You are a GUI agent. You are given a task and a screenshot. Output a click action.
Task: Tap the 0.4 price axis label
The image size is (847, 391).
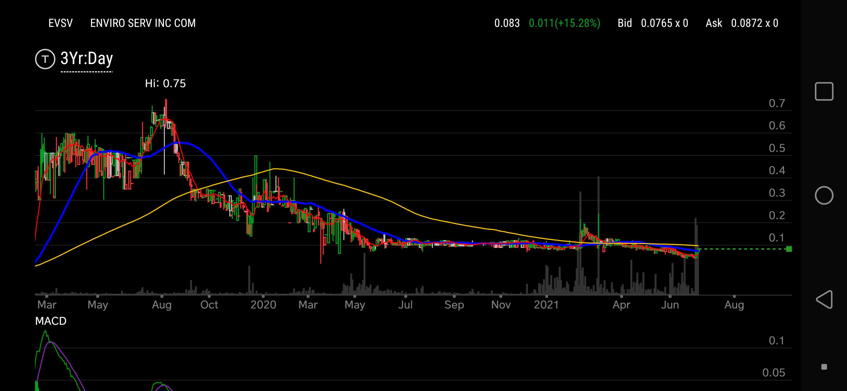(777, 170)
